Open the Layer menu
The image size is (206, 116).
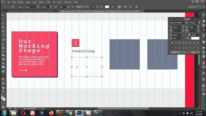click(28, 2)
